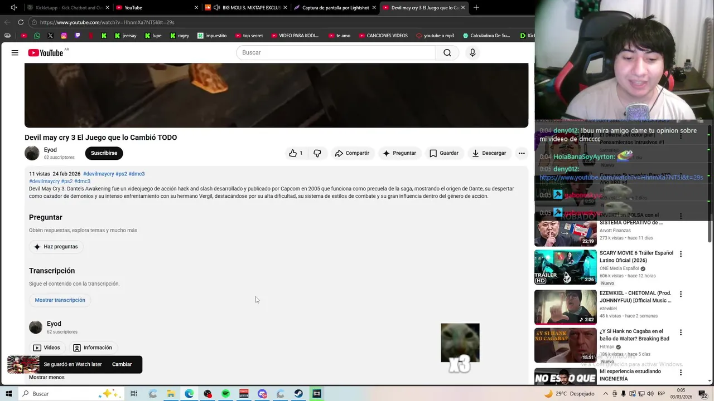Click the Haz preguntas button
The height and width of the screenshot is (401, 714).
tap(56, 247)
